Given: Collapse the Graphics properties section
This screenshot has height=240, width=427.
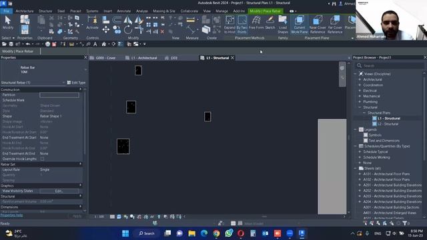Looking at the screenshot, I should (x=80, y=185).
